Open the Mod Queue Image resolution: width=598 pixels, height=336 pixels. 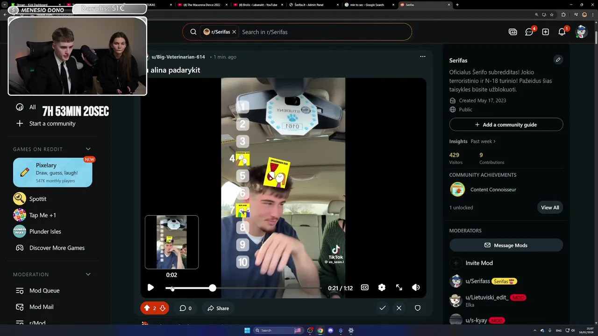(x=44, y=291)
